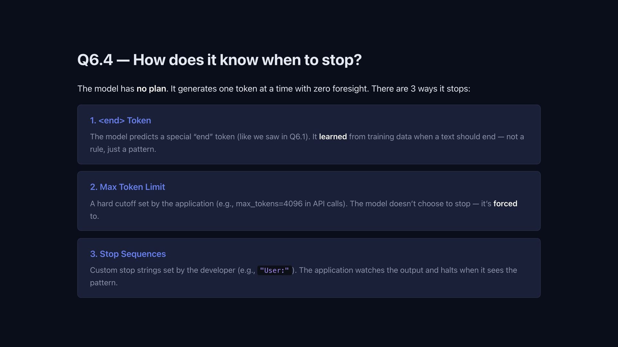Click the 'rule, just a pattern.' line

click(123, 149)
